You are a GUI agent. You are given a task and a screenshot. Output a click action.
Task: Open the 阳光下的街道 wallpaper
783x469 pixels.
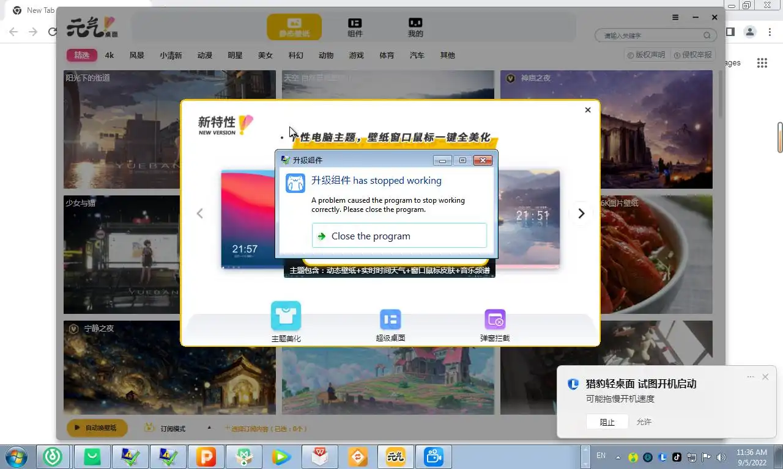click(169, 129)
